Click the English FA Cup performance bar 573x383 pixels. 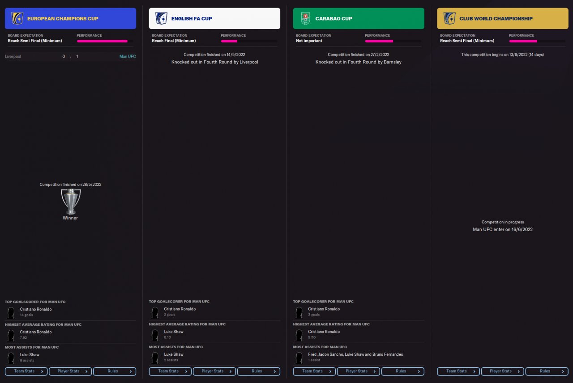(x=249, y=41)
